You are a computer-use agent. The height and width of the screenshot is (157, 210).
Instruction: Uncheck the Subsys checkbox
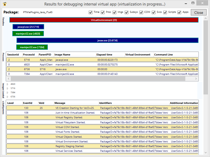pyautogui.click(x=126, y=12)
